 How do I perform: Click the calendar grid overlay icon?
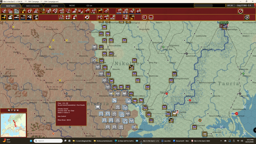click(x=81, y=11)
